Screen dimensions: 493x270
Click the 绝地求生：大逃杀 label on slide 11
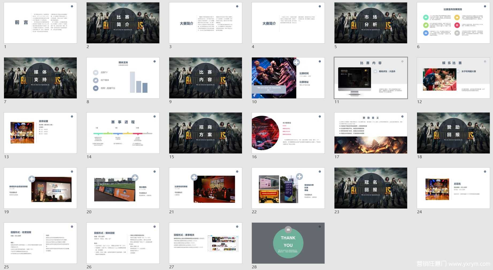click(x=387, y=71)
